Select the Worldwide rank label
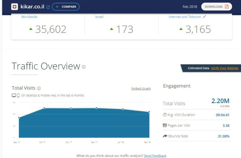The width and height of the screenshot is (241, 158). [x=29, y=17]
